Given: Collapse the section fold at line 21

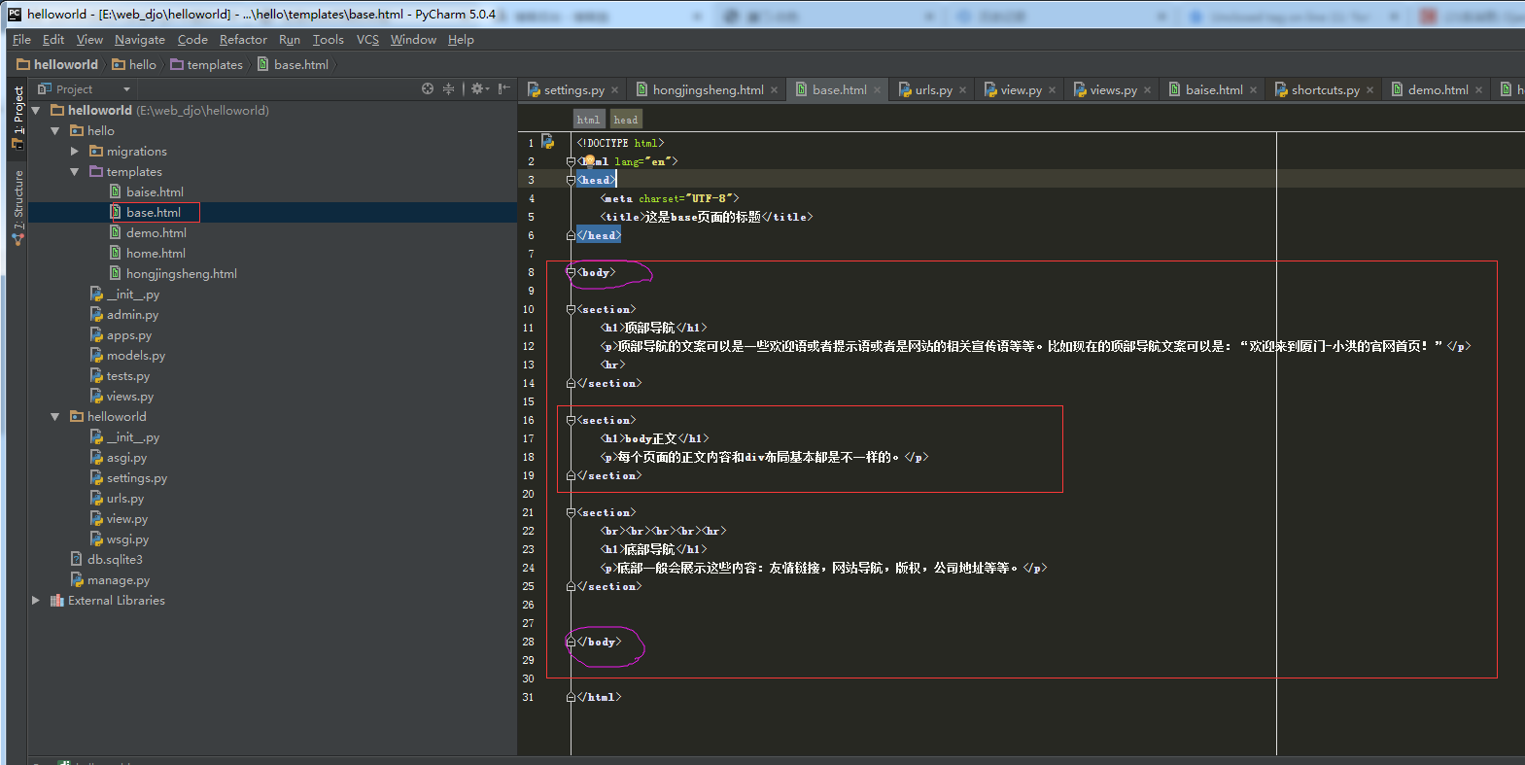Looking at the screenshot, I should [x=571, y=512].
